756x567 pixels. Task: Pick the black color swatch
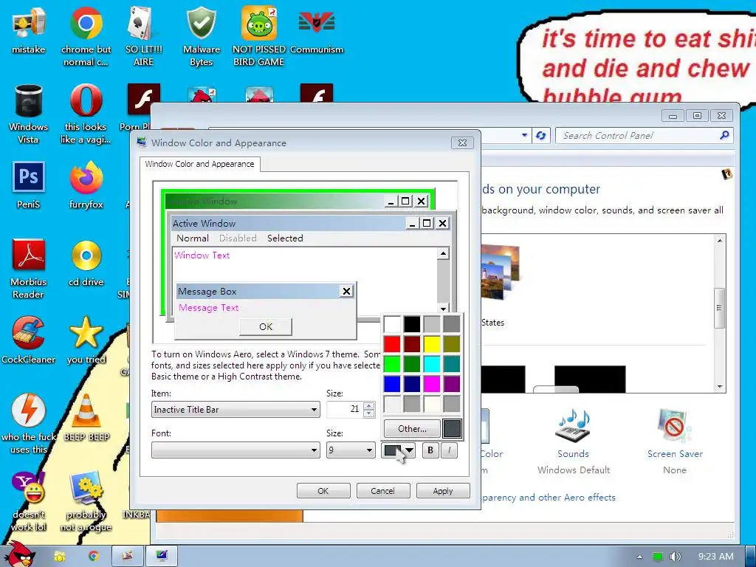(x=412, y=324)
